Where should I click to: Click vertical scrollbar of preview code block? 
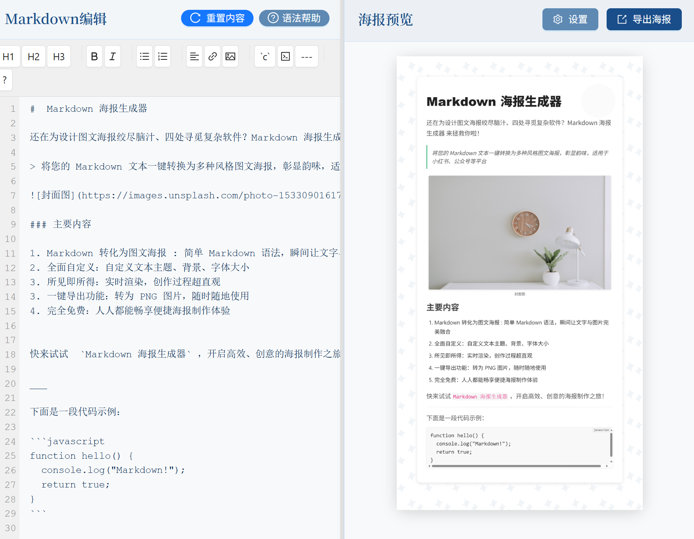[611, 444]
